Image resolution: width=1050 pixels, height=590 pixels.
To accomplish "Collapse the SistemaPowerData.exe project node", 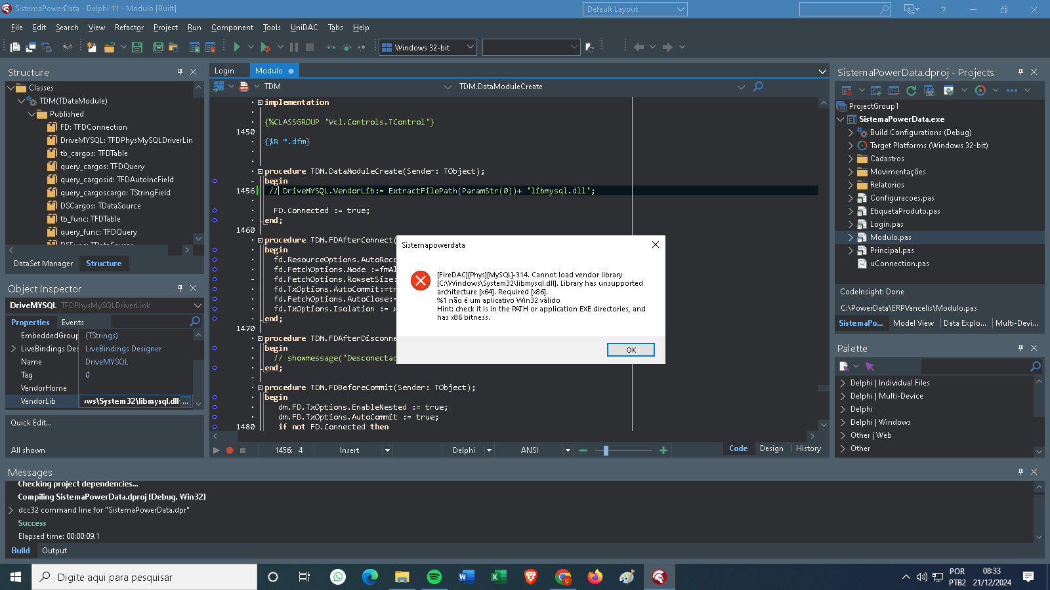I will click(841, 119).
